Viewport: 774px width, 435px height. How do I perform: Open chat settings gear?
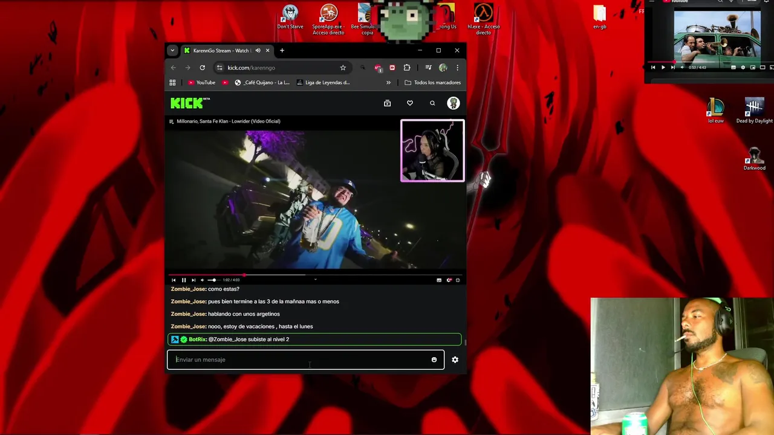(455, 359)
